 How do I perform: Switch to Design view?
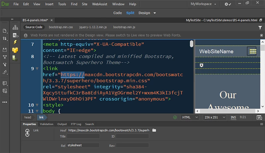click(x=144, y=13)
